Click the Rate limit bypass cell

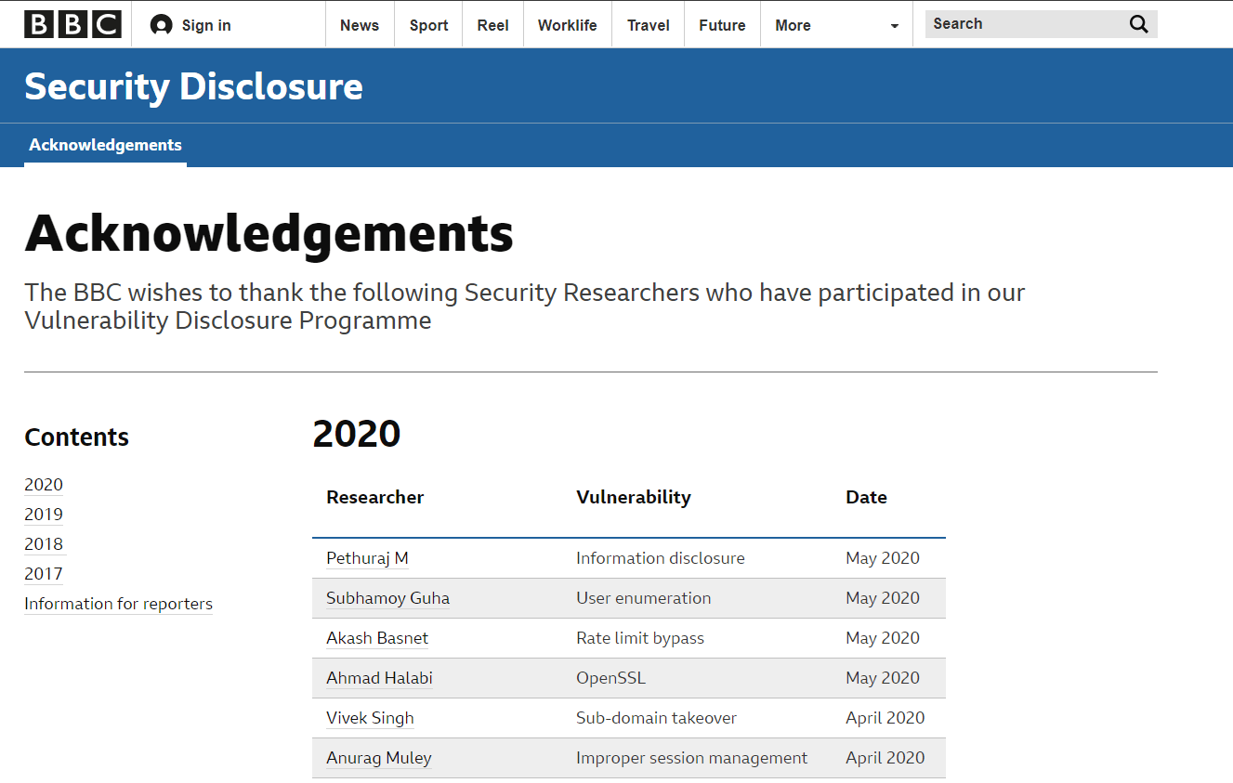tap(640, 638)
